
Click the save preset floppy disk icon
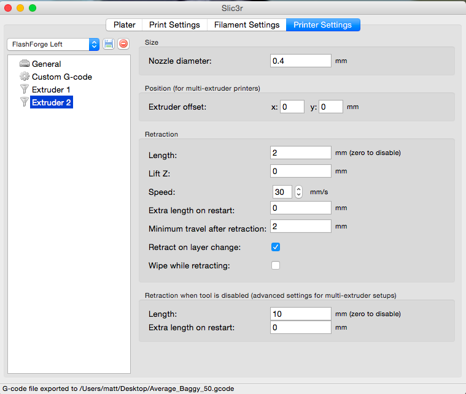[x=108, y=44]
